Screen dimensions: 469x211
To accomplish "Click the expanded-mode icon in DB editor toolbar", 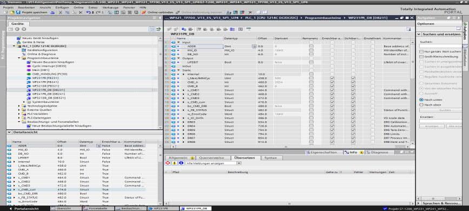I will tap(233, 29).
